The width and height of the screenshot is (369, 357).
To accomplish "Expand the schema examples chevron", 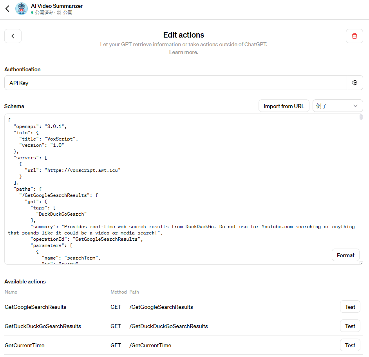I will (355, 106).
